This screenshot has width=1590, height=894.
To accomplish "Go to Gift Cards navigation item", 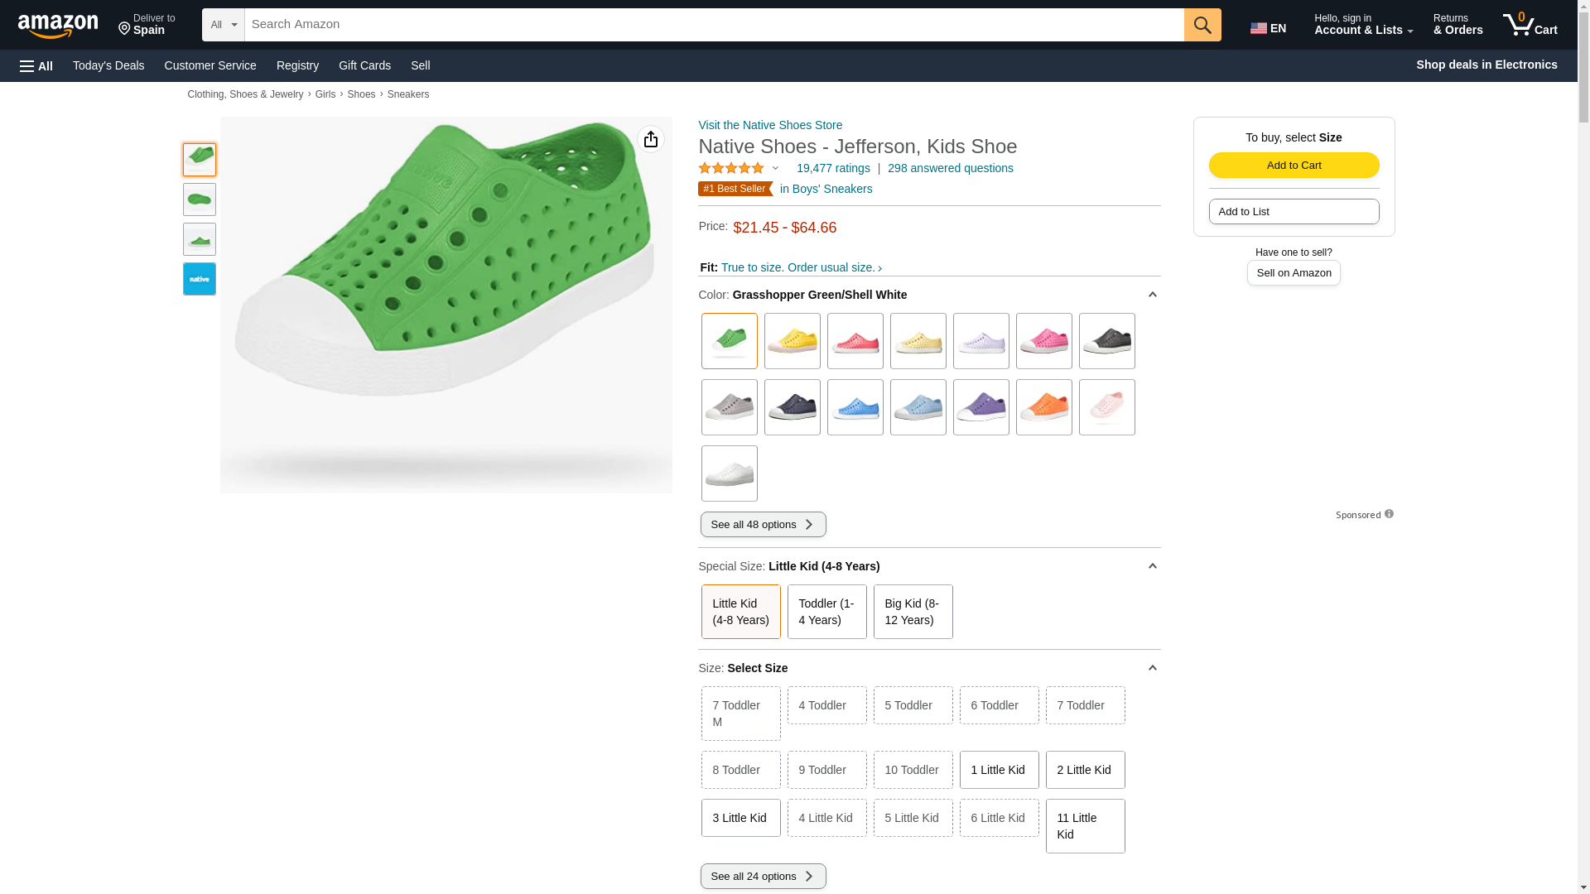I will 364,65.
